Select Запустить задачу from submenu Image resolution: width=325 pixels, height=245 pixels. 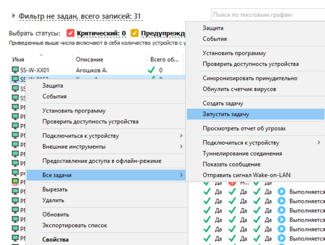pyautogui.click(x=226, y=114)
